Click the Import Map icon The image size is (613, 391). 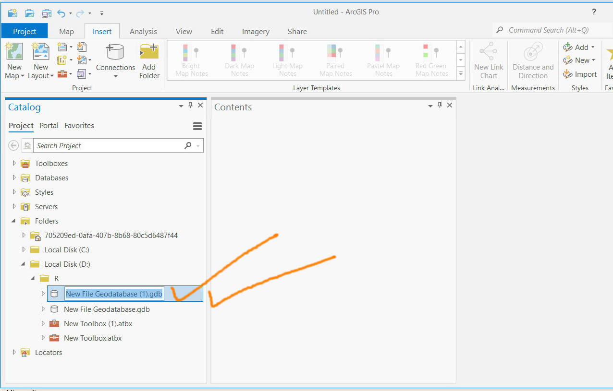click(x=82, y=47)
